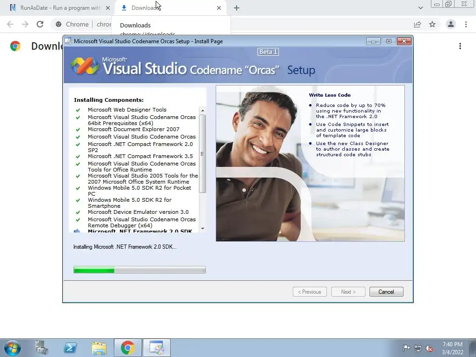Click Visual Studio 2005 Tools for Office item
The width and height of the screenshot is (476, 357).
click(x=143, y=178)
